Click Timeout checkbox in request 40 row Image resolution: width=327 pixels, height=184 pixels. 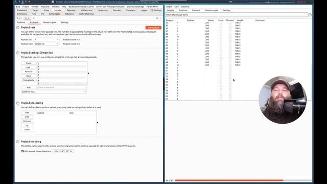(x=230, y=40)
